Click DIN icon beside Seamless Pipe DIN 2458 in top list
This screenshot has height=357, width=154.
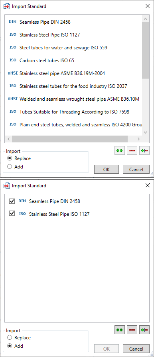coord(13,22)
